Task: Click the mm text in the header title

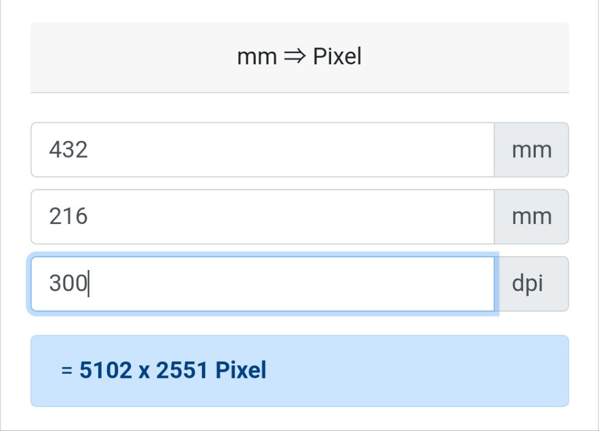Action: click(257, 58)
